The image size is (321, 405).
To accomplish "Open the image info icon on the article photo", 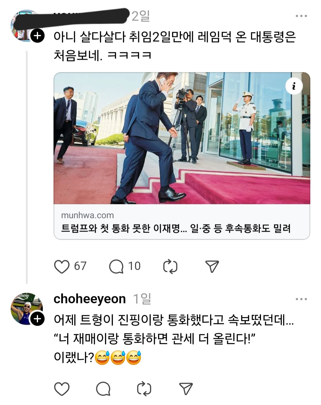I will coord(294,86).
